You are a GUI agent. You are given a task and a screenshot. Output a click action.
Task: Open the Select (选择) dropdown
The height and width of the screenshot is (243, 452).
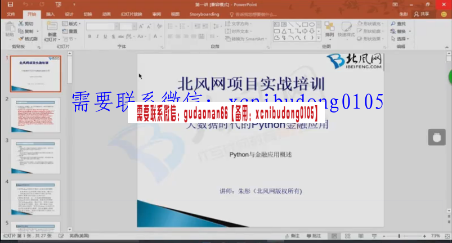click(400, 39)
